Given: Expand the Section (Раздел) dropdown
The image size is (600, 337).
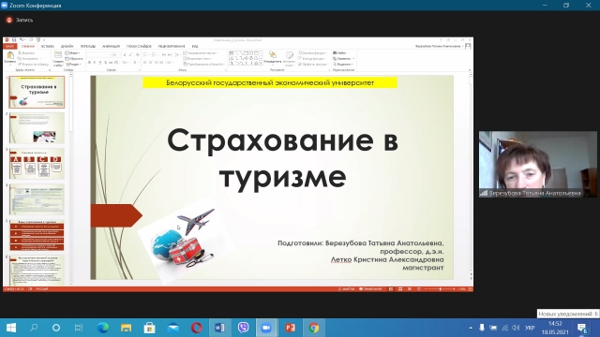Looking at the screenshot, I should pos(73,65).
